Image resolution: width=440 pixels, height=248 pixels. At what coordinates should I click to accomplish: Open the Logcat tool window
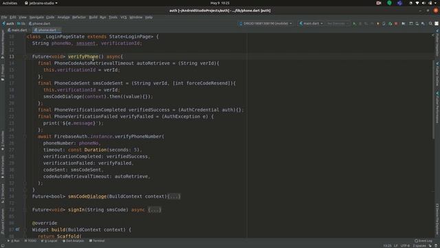coord(49,240)
